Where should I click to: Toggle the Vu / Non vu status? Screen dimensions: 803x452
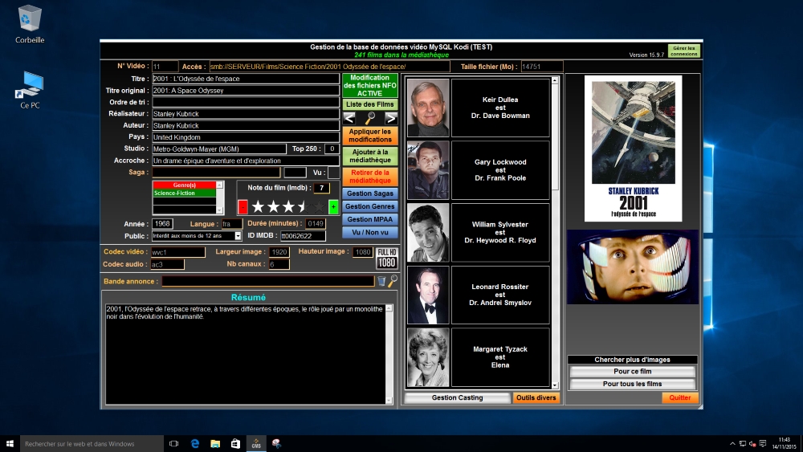(x=370, y=232)
